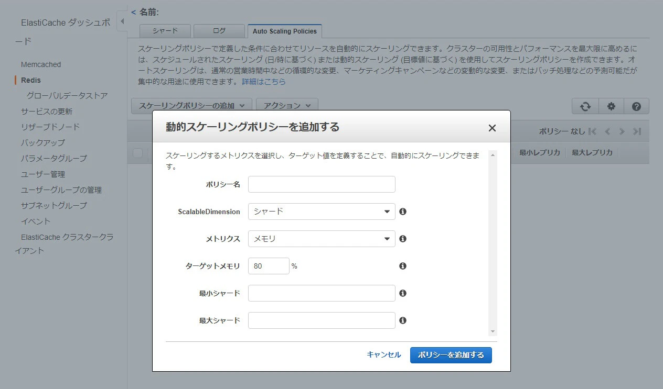
Task: Collapse the sidebar with arrow handle
Action: click(x=122, y=21)
